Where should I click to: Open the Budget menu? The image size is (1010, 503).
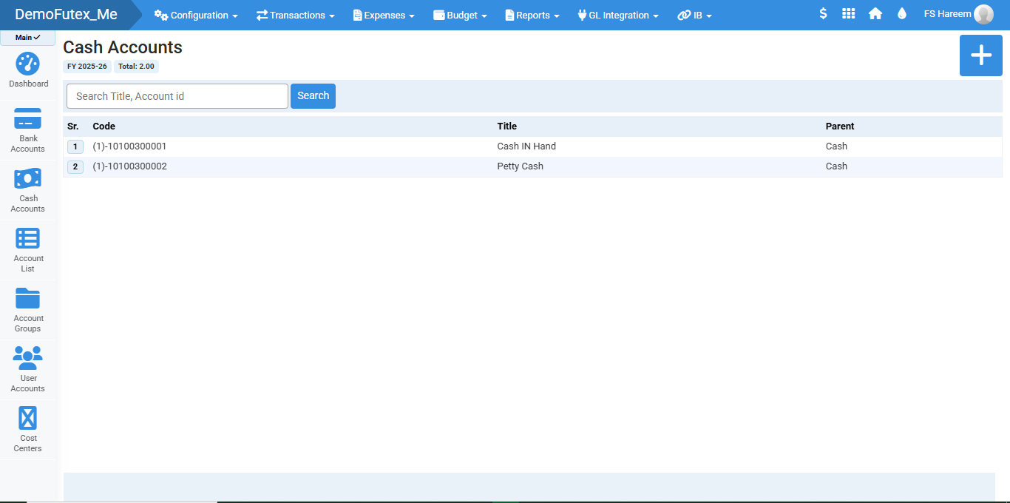pyautogui.click(x=459, y=16)
